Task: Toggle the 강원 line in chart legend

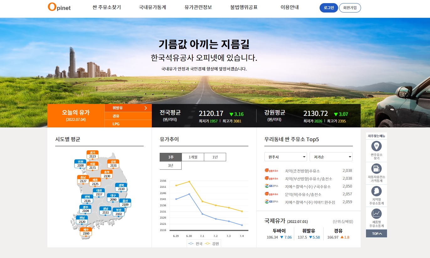Action: 213,243
